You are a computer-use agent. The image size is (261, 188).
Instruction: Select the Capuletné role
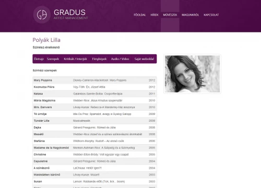click(41, 161)
